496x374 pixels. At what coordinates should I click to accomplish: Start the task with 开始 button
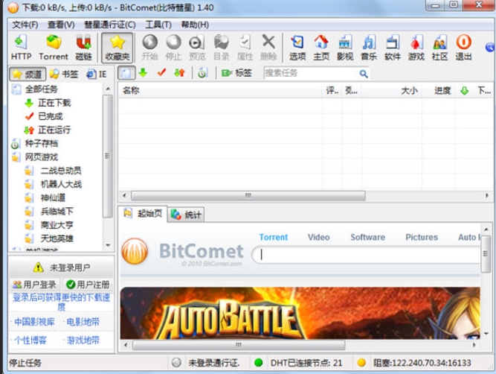[149, 48]
